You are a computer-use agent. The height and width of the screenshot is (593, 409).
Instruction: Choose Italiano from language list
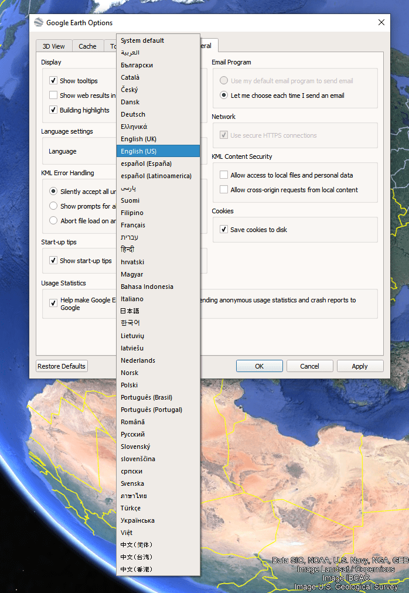coord(158,299)
